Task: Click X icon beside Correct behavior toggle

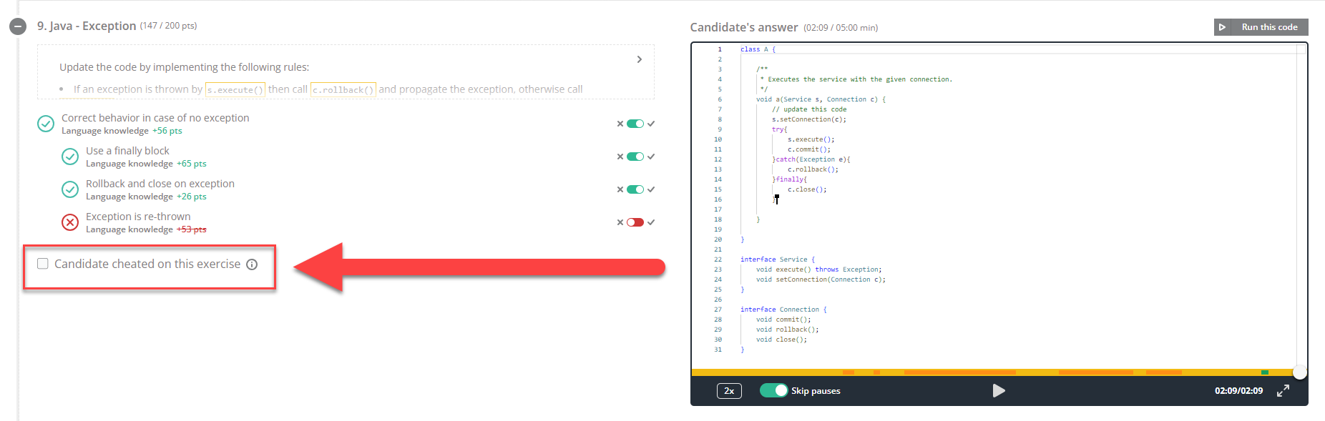Action: [620, 124]
